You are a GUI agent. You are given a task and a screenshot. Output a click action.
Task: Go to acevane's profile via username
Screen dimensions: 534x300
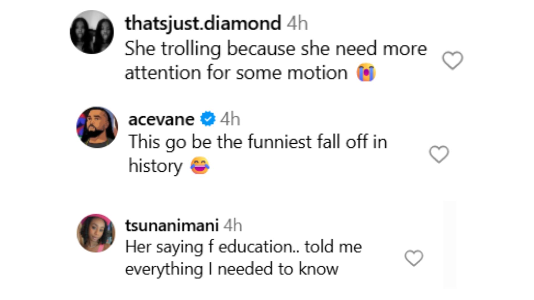click(x=161, y=119)
